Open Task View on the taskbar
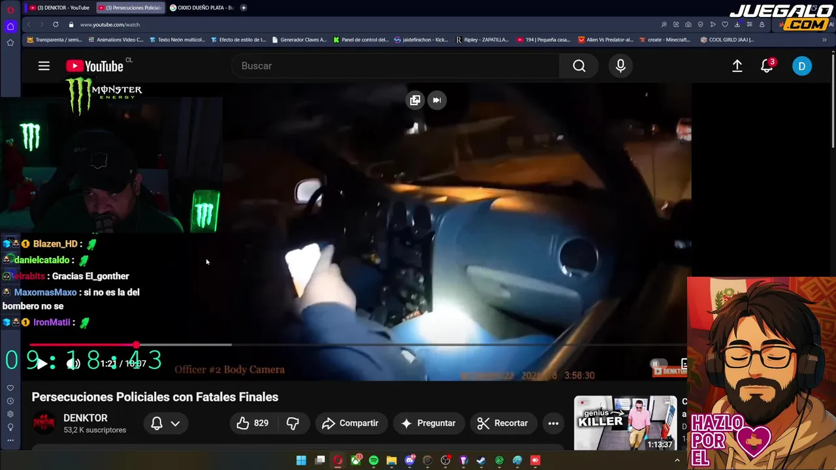The height and width of the screenshot is (470, 836). pyautogui.click(x=320, y=460)
